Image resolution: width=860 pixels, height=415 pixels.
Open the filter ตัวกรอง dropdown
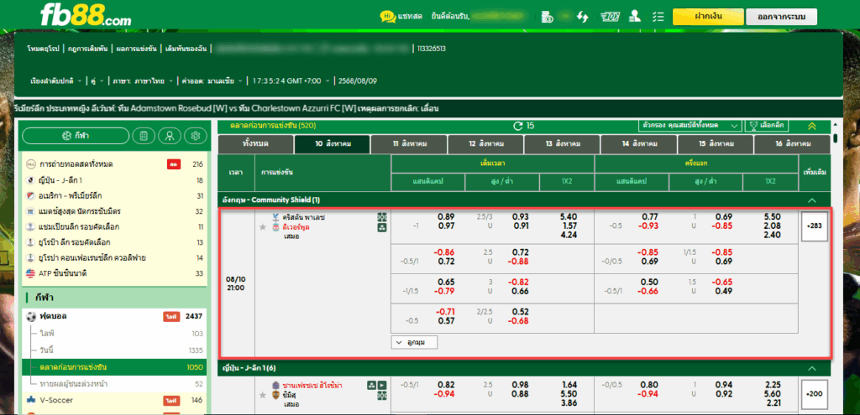click(690, 126)
